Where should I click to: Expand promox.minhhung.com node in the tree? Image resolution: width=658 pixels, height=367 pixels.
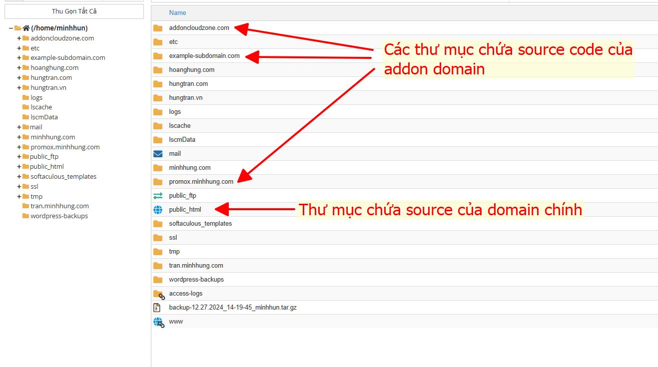pyautogui.click(x=19, y=147)
